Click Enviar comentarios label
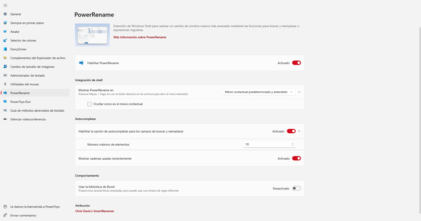421x221 pixels. point(23,215)
